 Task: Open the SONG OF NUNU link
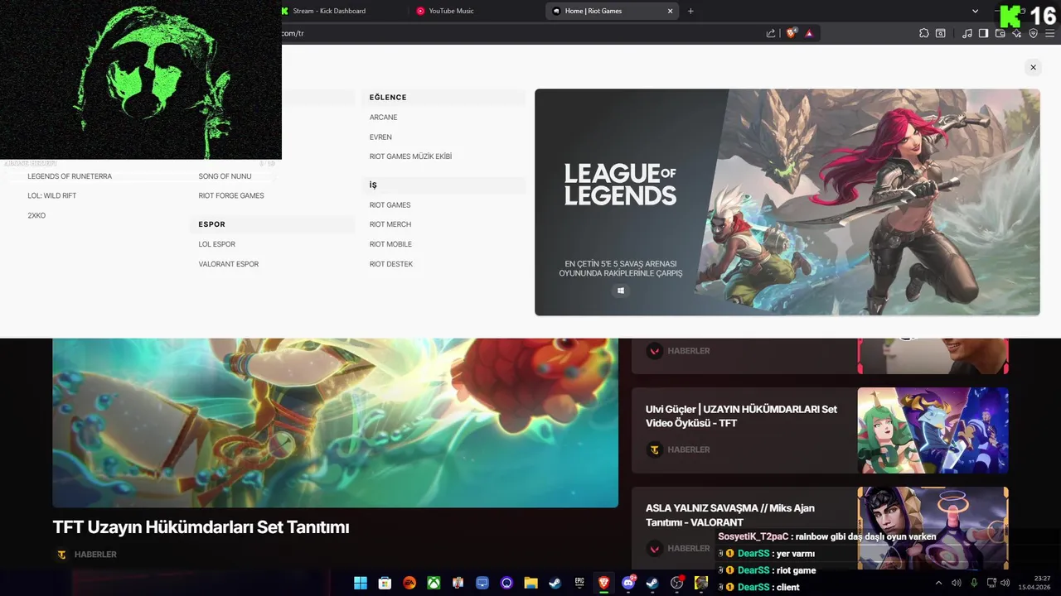click(225, 176)
